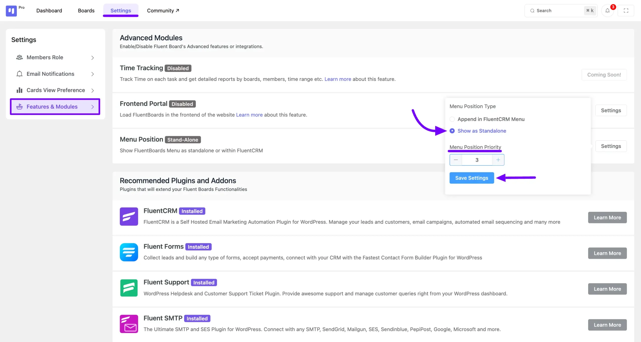Open Menu Position Settings button
This screenshot has width=641, height=342.
(x=611, y=146)
